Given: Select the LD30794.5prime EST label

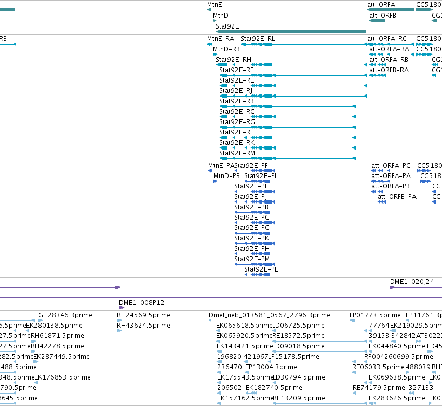Looking at the screenshot, I should point(299,377).
